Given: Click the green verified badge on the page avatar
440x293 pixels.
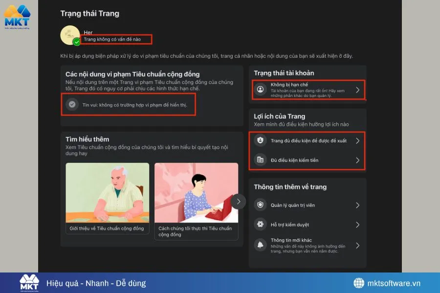Looking at the screenshot, I should click(76, 41).
